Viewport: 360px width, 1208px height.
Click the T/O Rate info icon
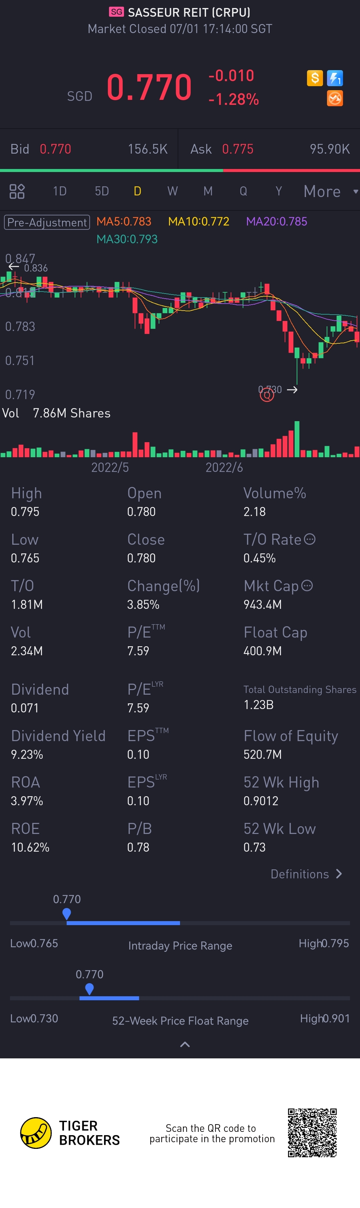click(x=309, y=539)
